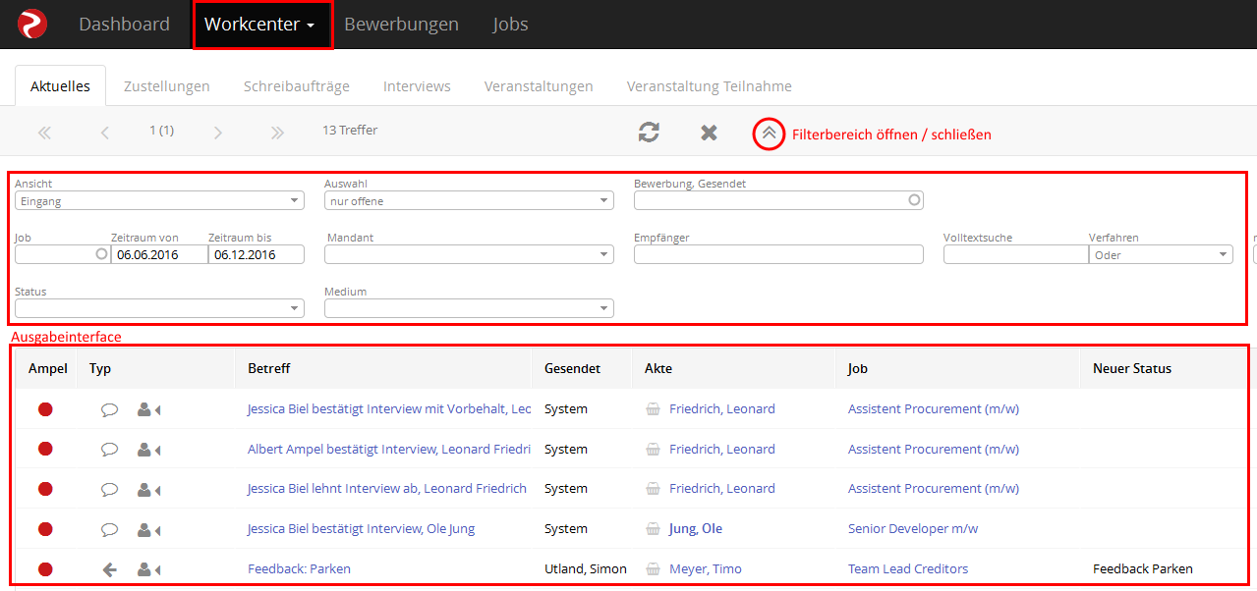The image size is (1257, 591).
Task: Open Meyer, Timo file link
Action: click(x=706, y=569)
